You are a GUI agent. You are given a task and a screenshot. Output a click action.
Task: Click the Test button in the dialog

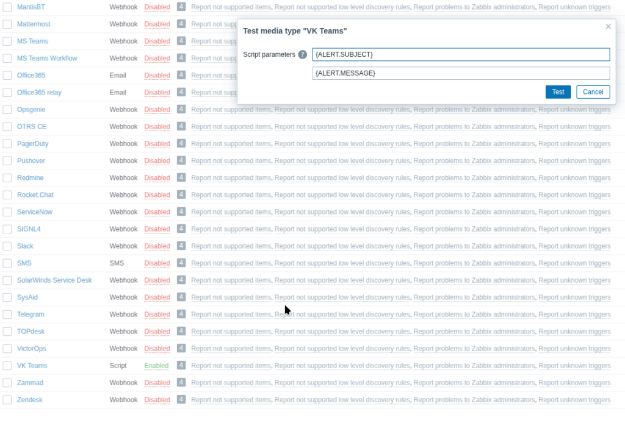coord(558,92)
